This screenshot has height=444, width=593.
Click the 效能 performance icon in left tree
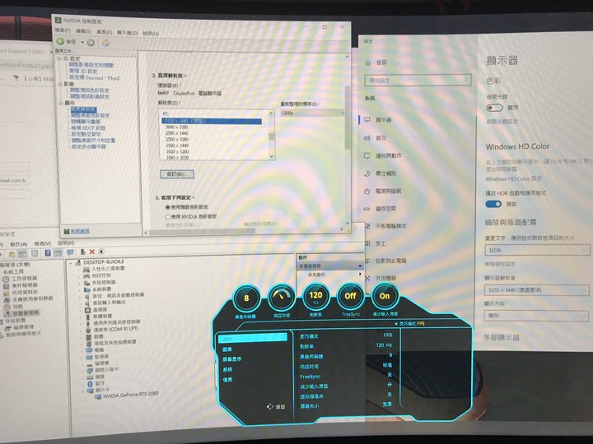point(7,307)
